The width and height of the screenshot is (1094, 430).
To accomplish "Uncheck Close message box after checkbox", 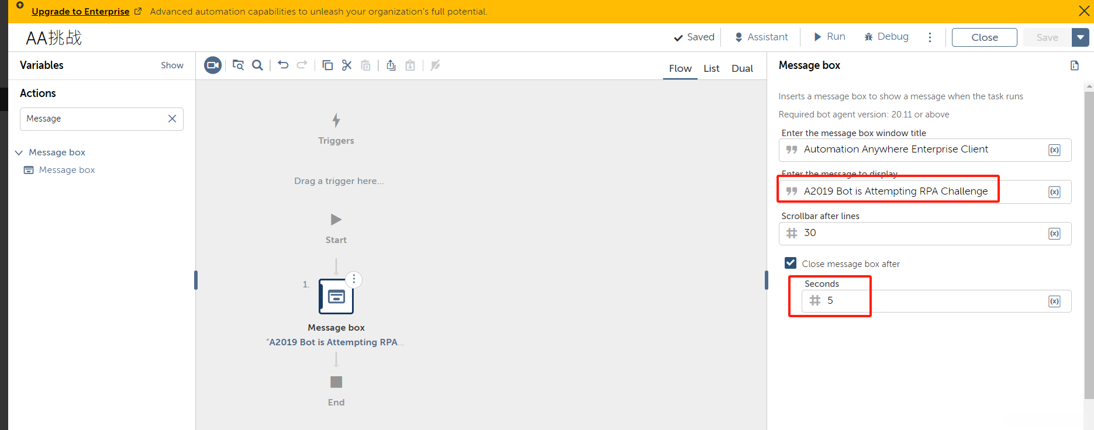I will click(791, 263).
